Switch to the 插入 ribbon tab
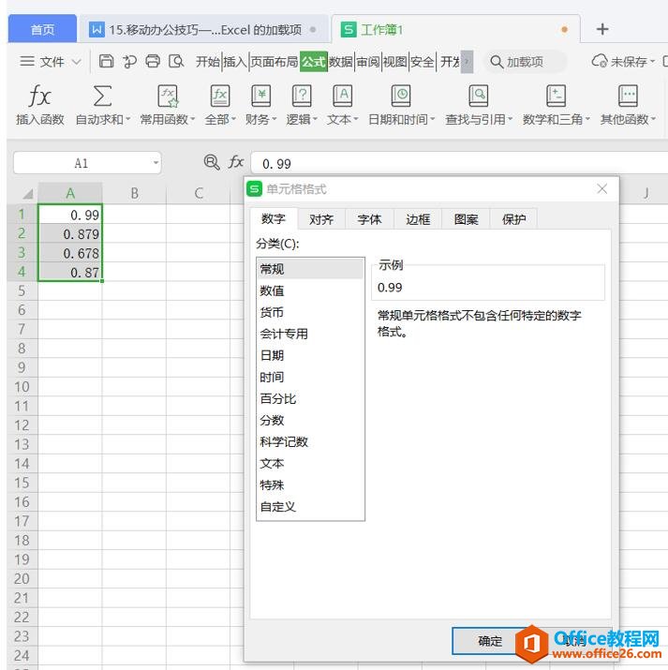Viewport: 668px width, 670px height. click(235, 62)
